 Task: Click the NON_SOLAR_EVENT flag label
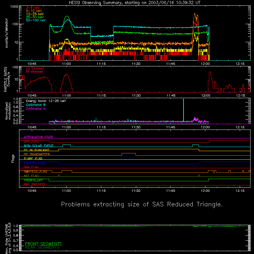click(38, 146)
